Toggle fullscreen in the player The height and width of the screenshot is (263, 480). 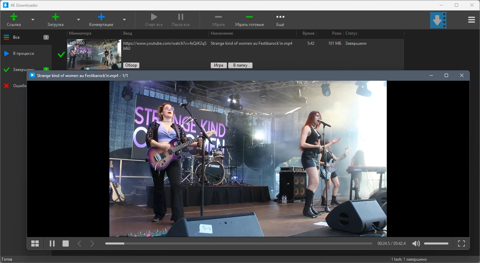(x=461, y=243)
